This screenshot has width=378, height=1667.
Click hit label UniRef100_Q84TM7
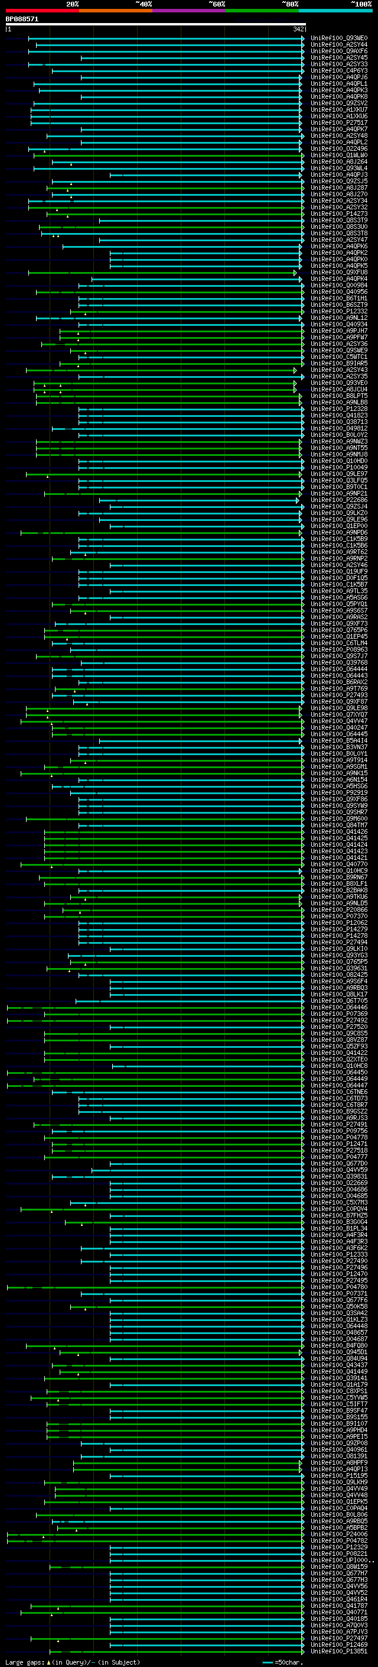339,825
